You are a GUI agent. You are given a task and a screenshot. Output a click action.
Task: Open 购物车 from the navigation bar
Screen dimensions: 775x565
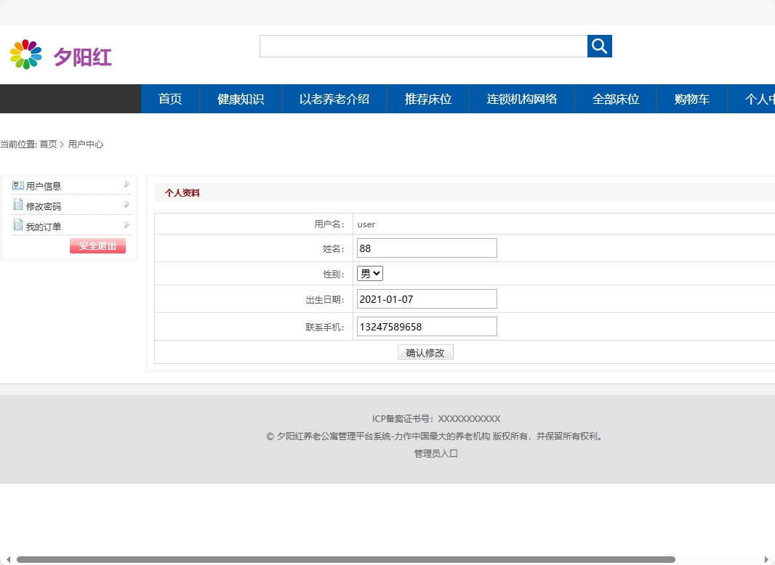pyautogui.click(x=691, y=98)
